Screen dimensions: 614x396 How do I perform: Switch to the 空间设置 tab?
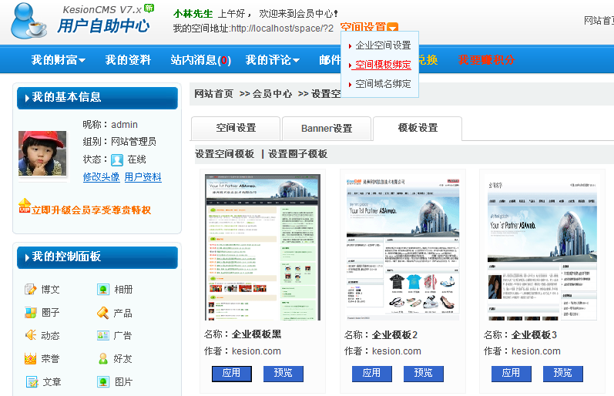236,129
